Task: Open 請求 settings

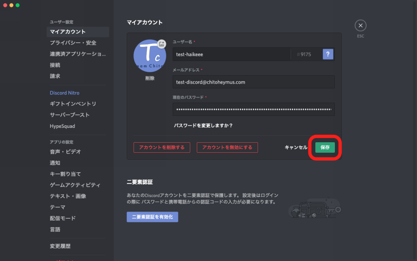Action: click(78, 76)
